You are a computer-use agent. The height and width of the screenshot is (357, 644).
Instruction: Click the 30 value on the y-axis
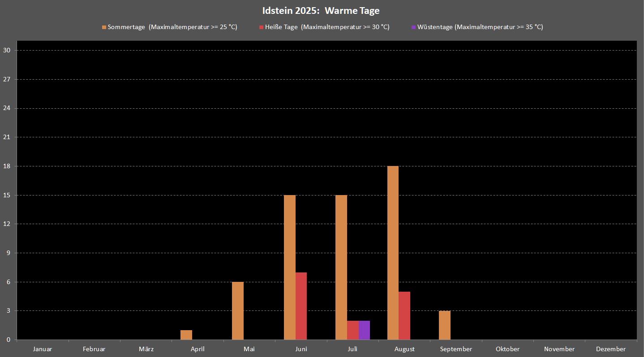7,51
